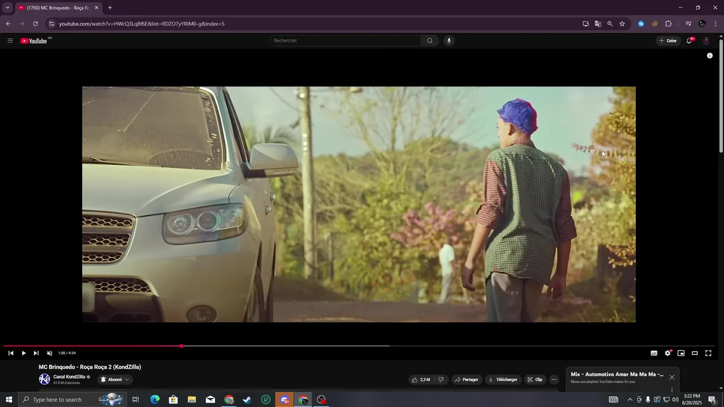
Task: Open a new browser tab
Action: (110, 8)
